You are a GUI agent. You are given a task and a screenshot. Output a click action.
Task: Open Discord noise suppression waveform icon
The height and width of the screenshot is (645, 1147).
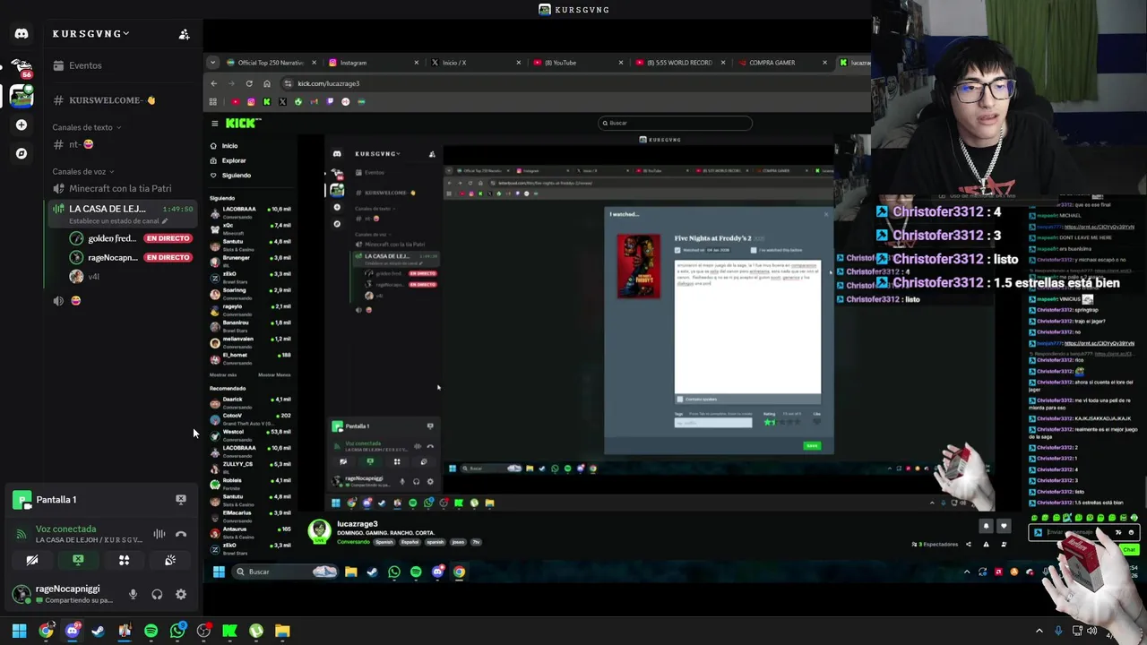[x=159, y=535]
